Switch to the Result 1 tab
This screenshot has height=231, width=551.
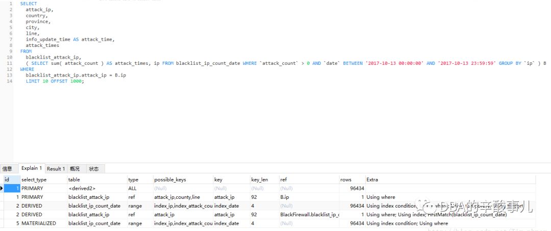[56, 169]
